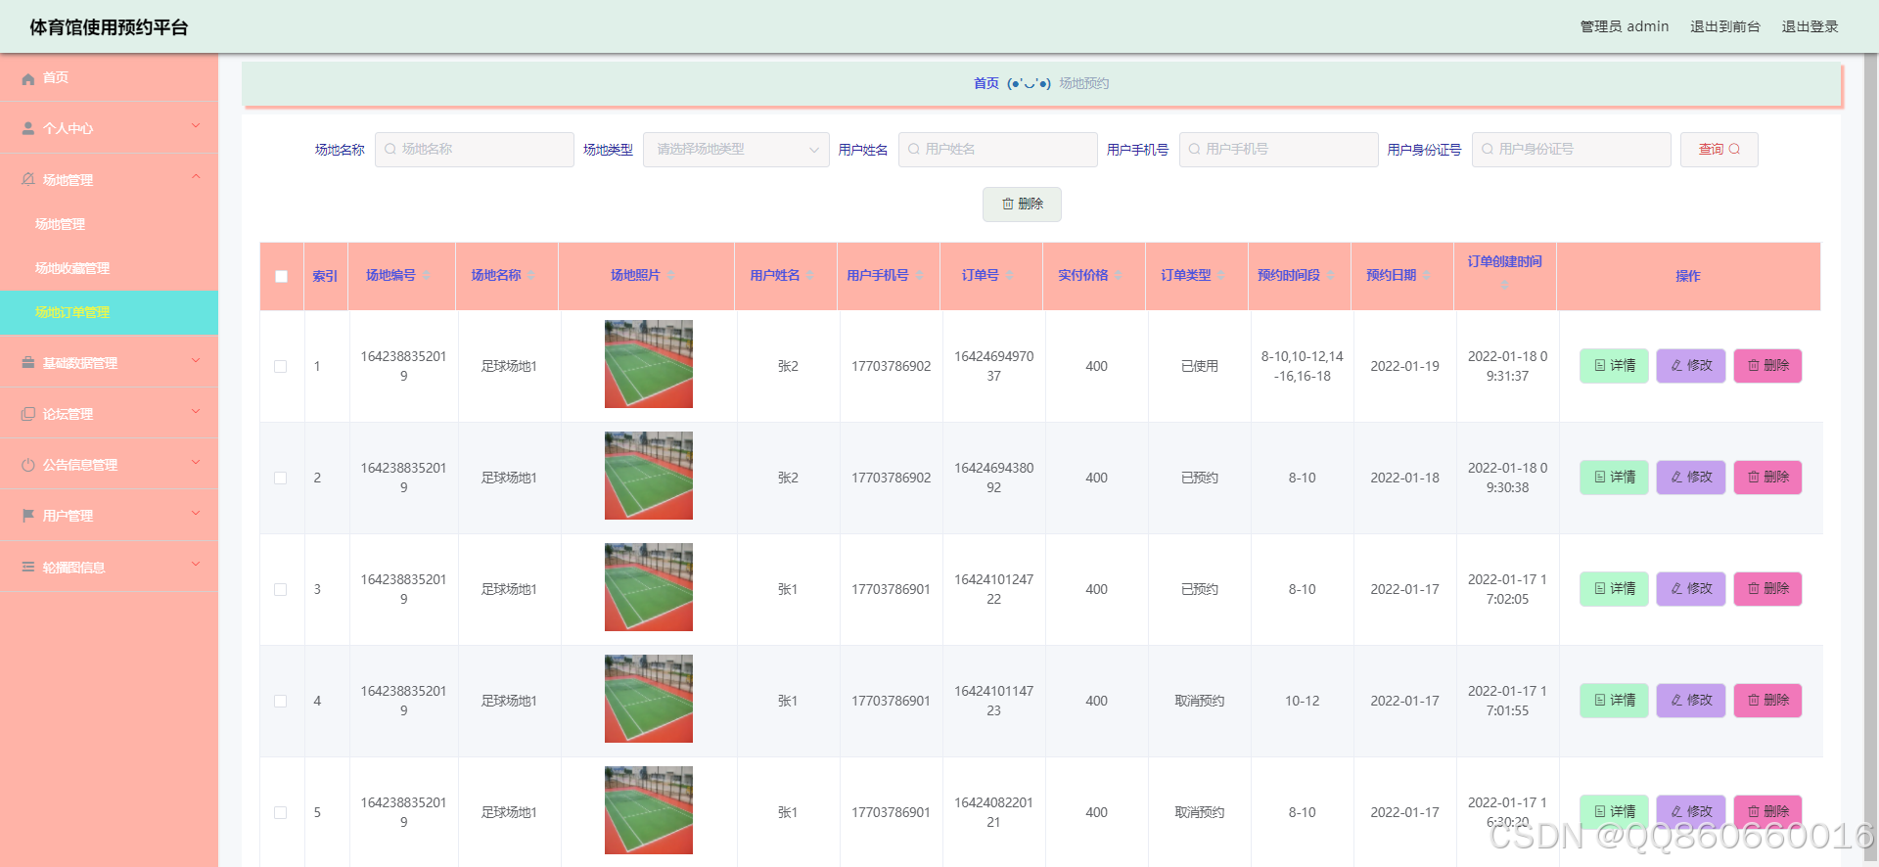
Task: Click 已使用 status in row 1
Action: [1199, 366]
